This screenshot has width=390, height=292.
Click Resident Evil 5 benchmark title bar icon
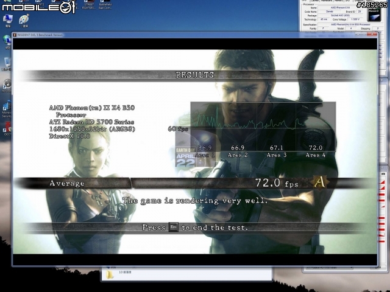15,35
